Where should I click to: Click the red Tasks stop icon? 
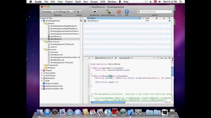pos(119,12)
